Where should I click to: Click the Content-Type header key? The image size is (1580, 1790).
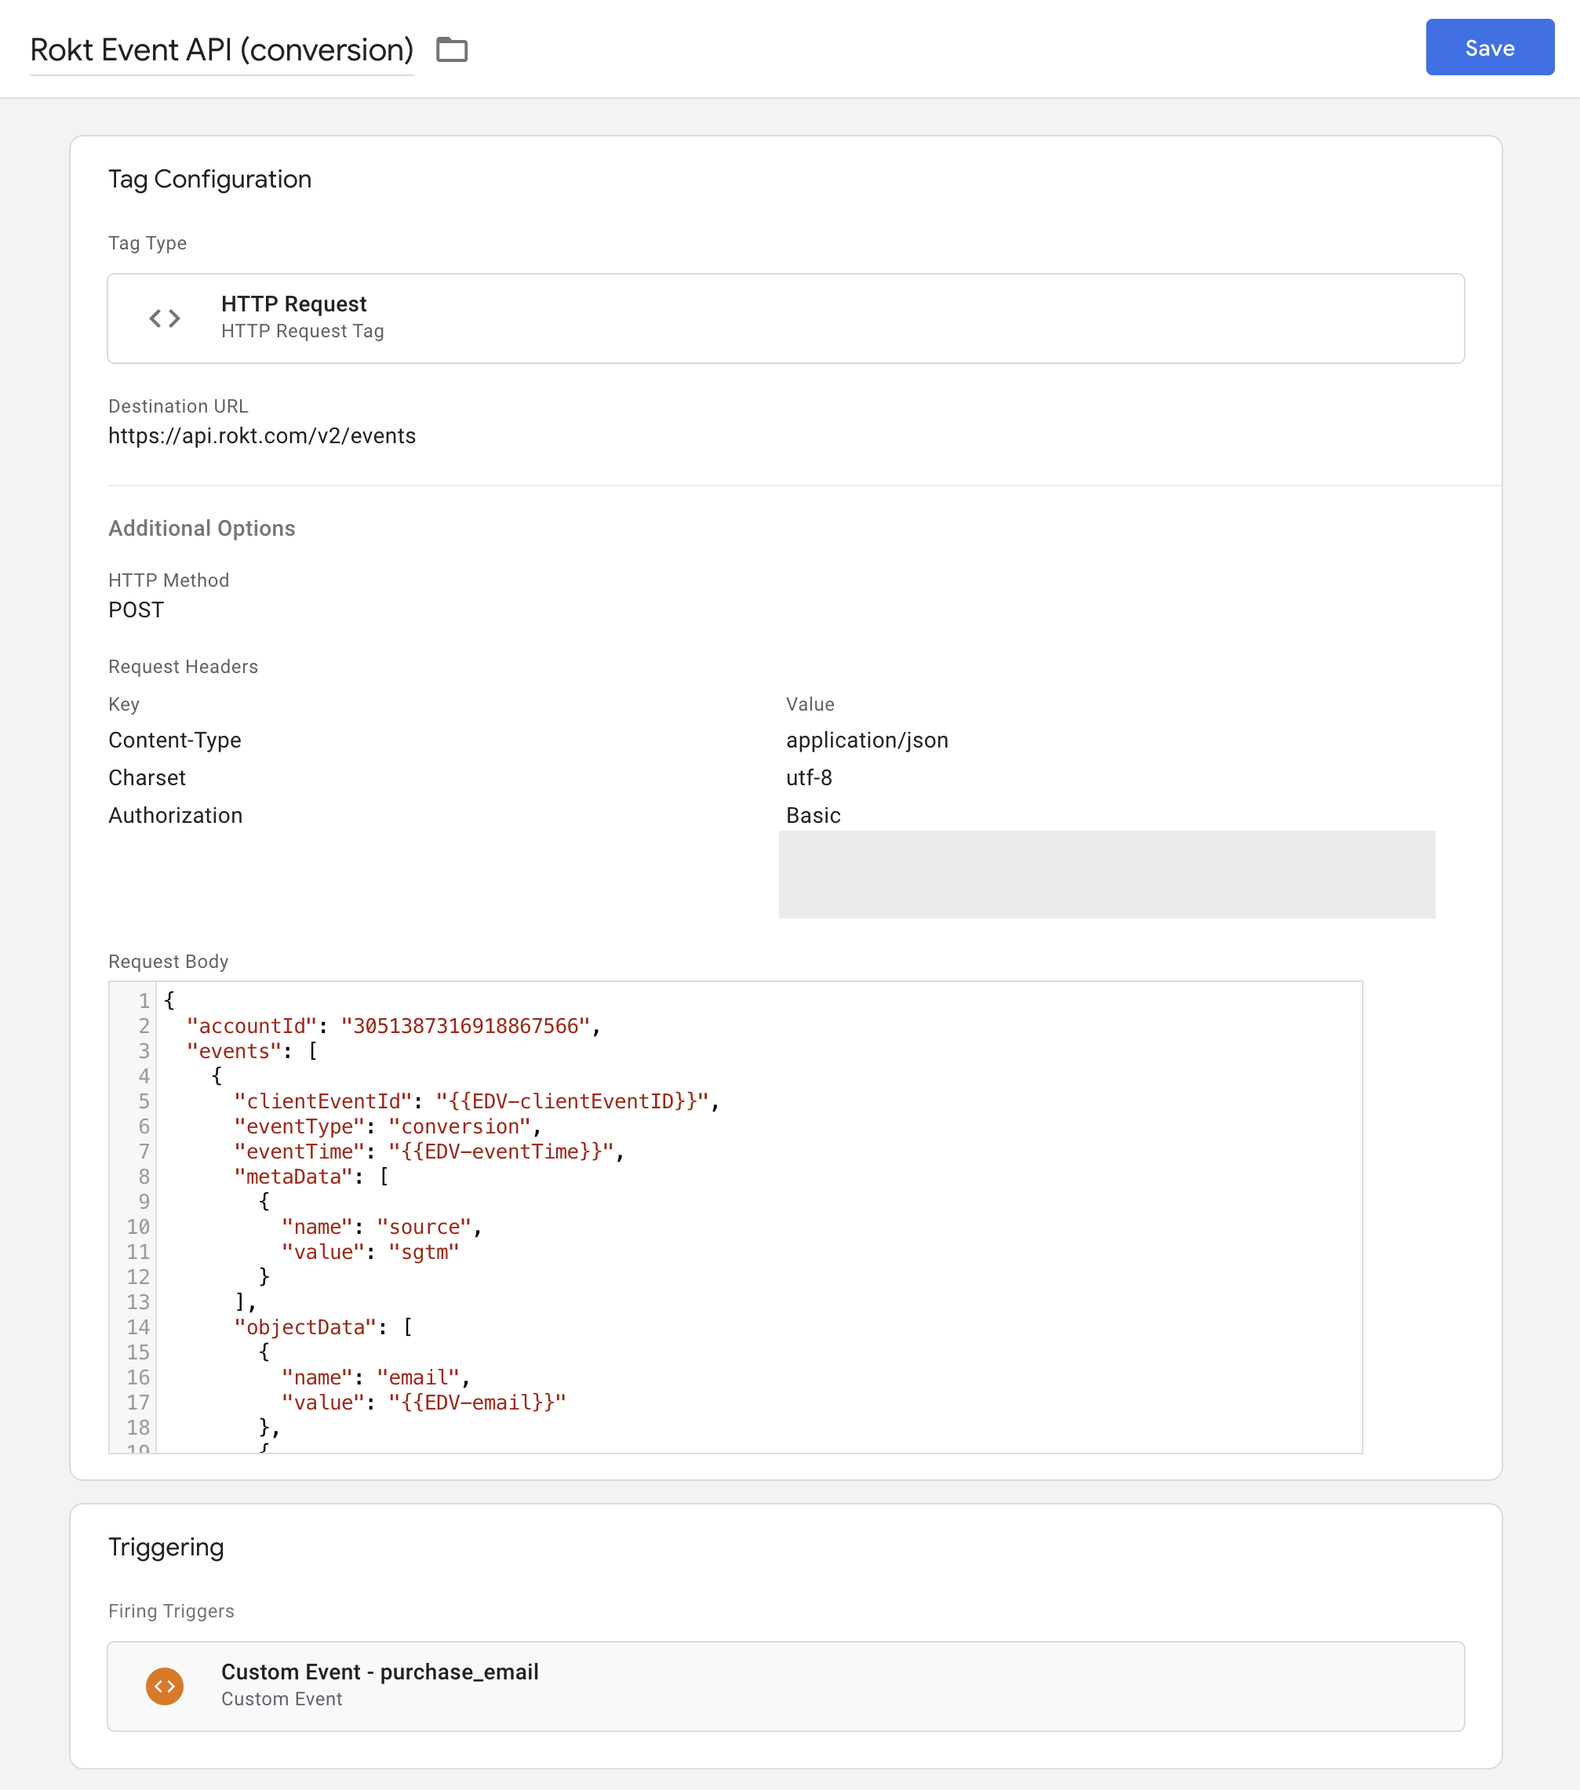click(x=174, y=741)
